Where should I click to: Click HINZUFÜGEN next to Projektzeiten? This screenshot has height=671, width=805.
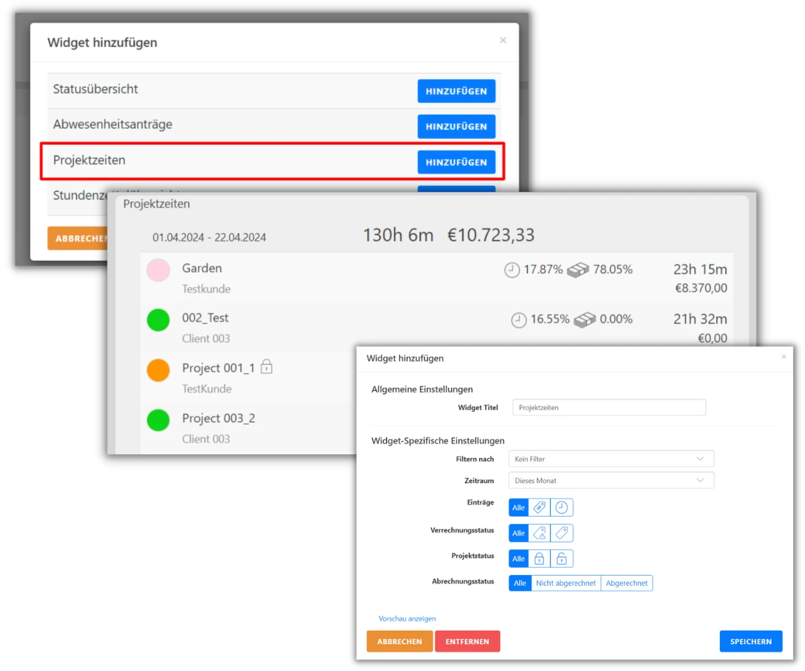pyautogui.click(x=456, y=162)
